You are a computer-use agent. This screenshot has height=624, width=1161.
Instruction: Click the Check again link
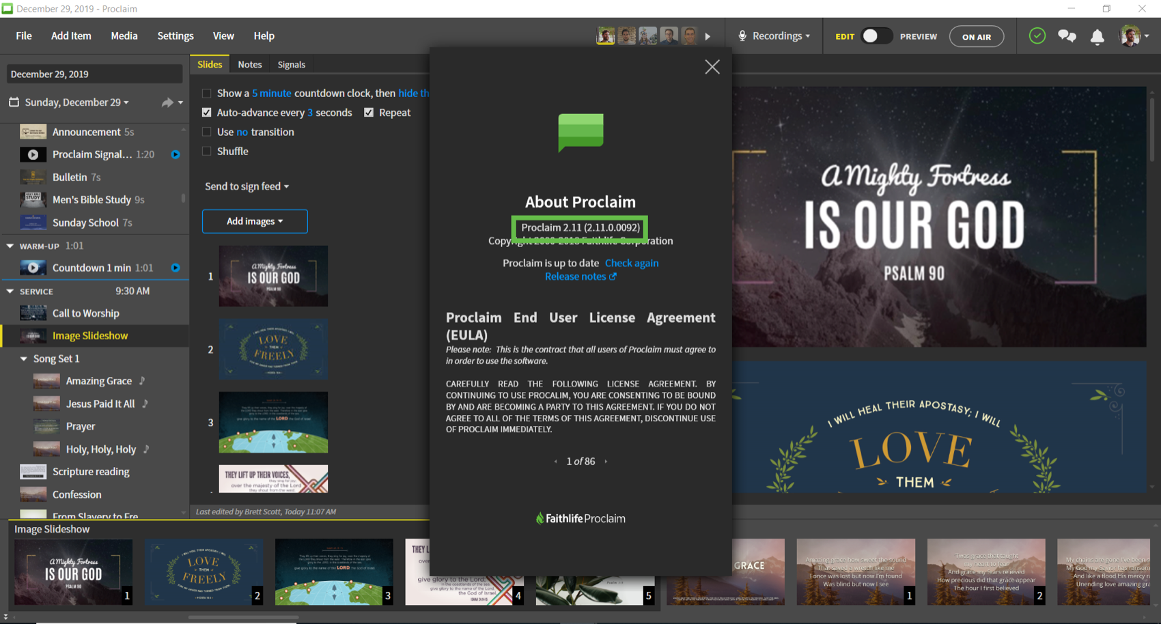[632, 263]
